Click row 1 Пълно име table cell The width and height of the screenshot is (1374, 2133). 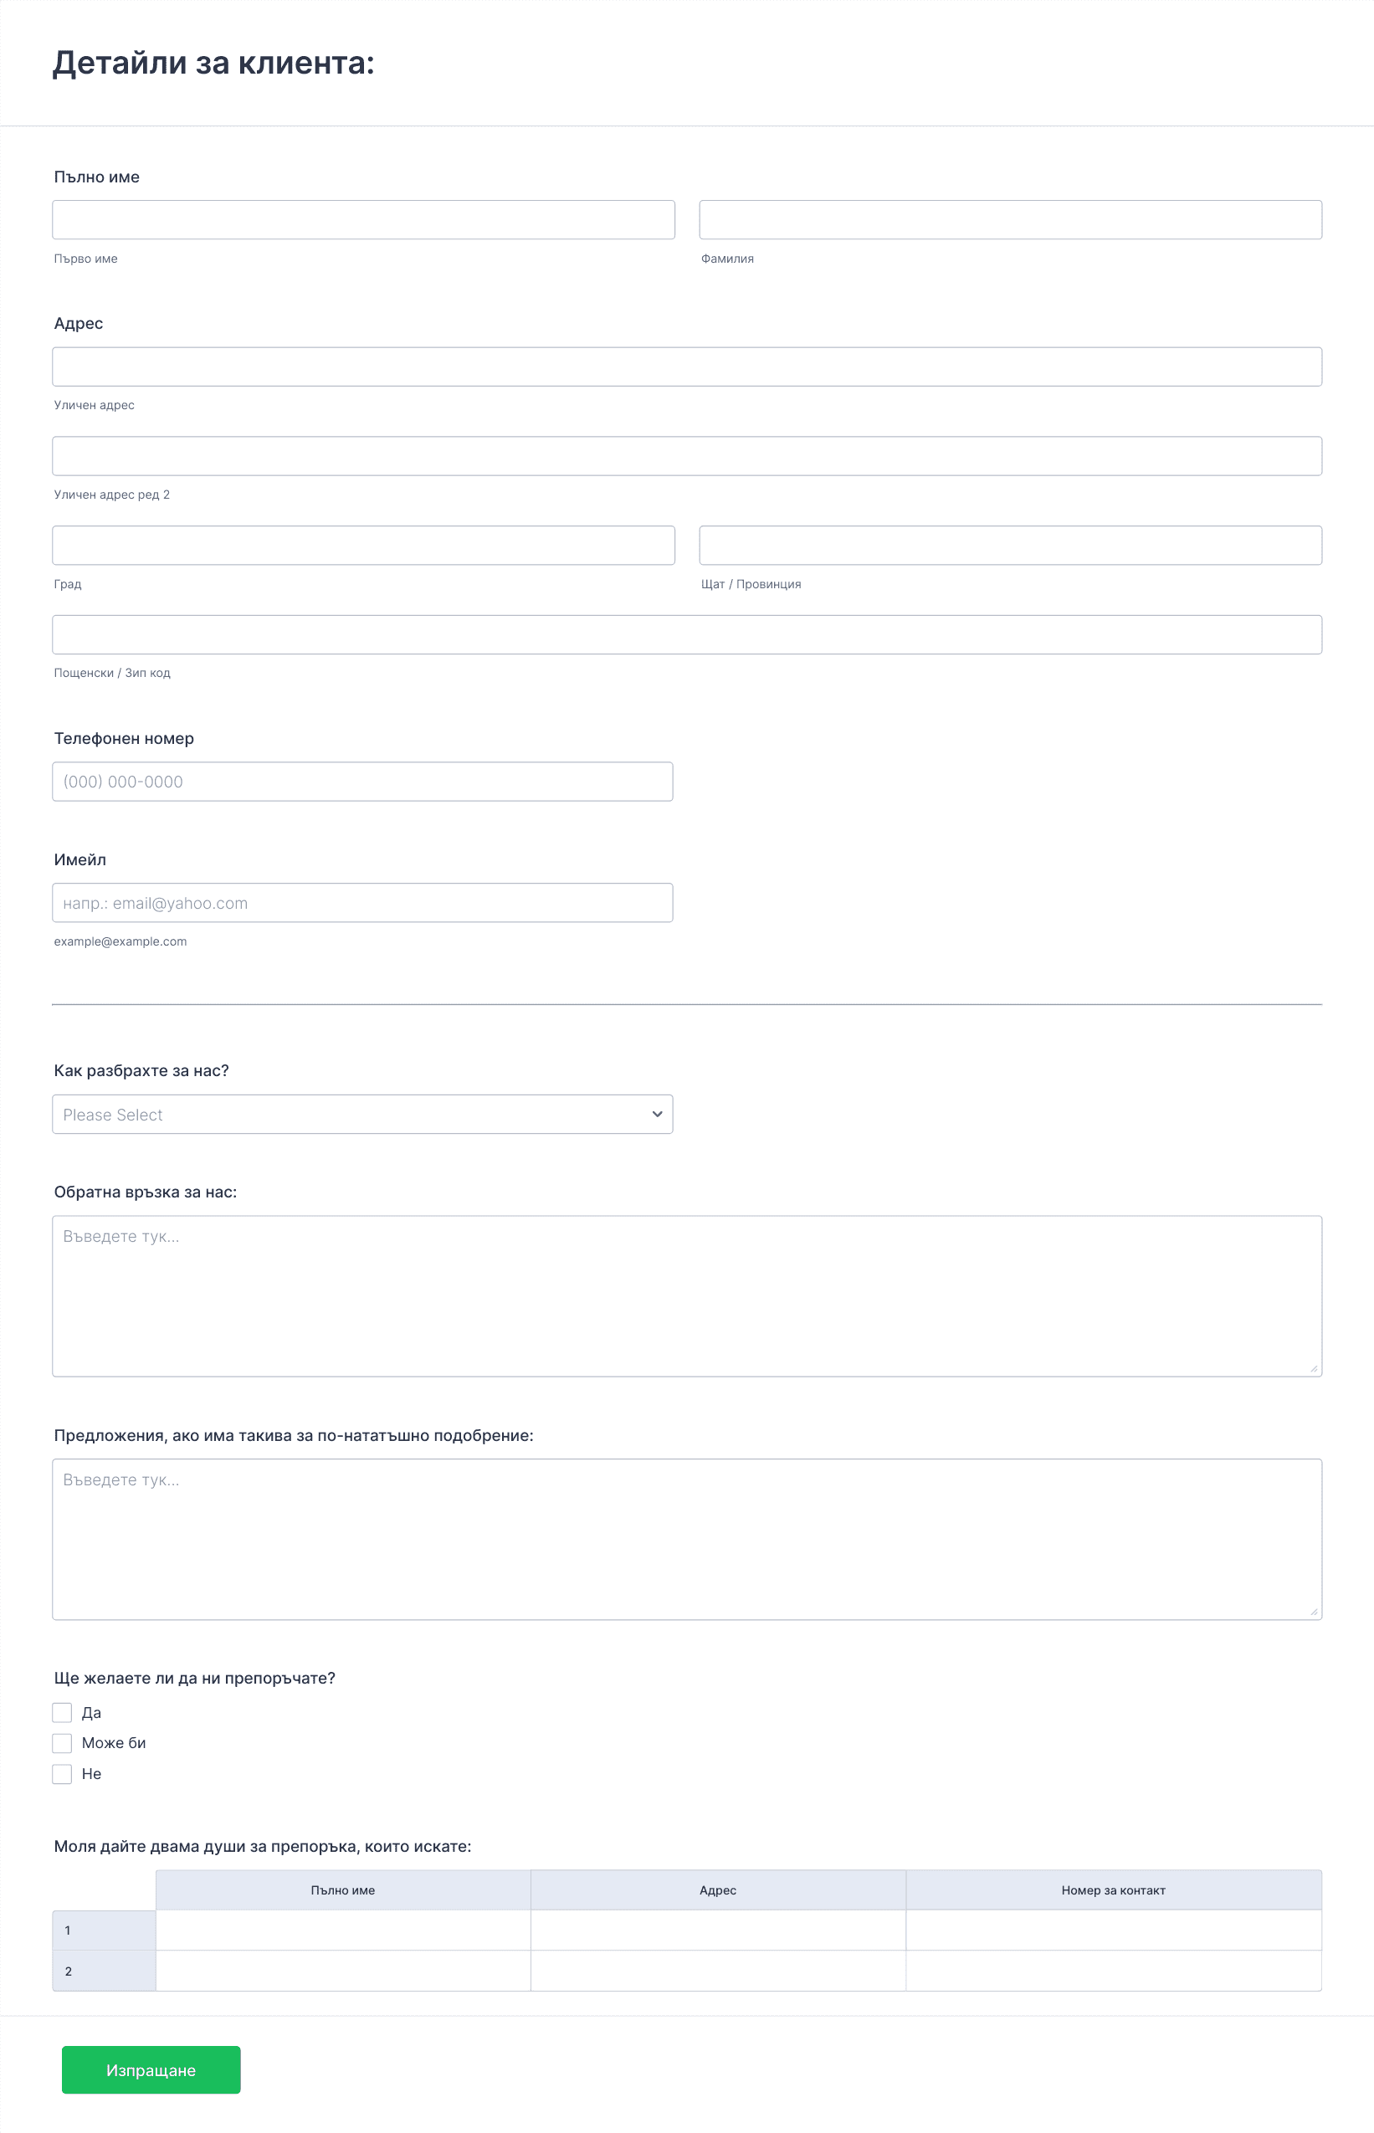pos(342,1930)
